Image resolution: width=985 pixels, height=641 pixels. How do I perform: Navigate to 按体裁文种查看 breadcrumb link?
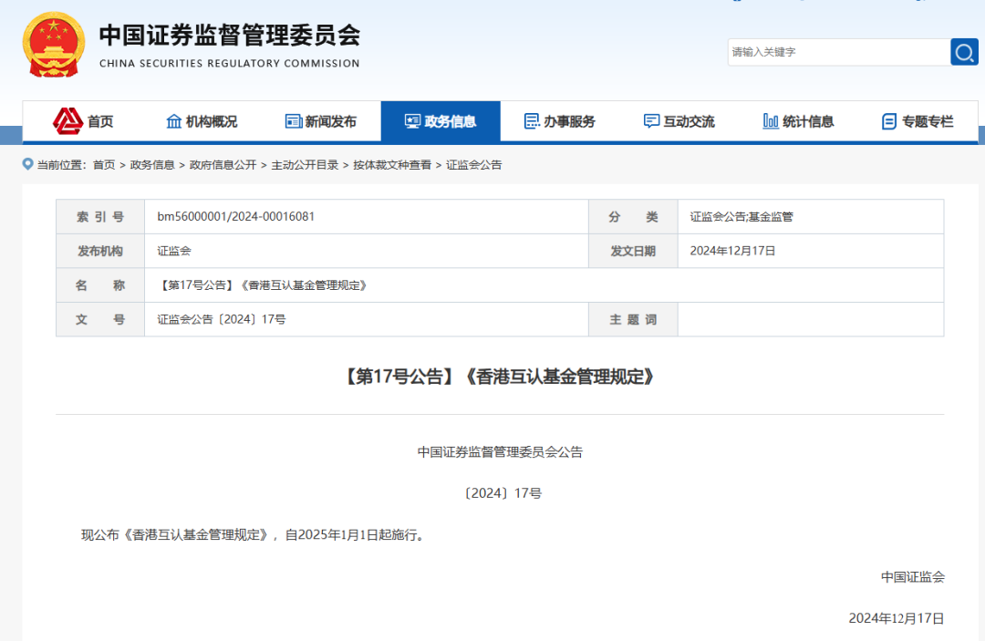392,165
